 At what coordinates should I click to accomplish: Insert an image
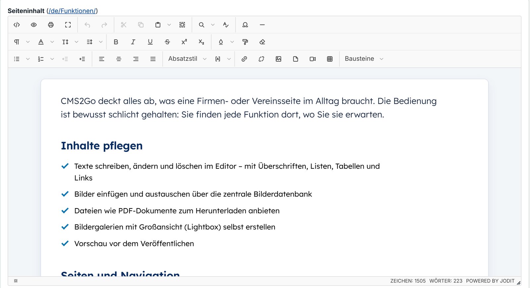(279, 59)
